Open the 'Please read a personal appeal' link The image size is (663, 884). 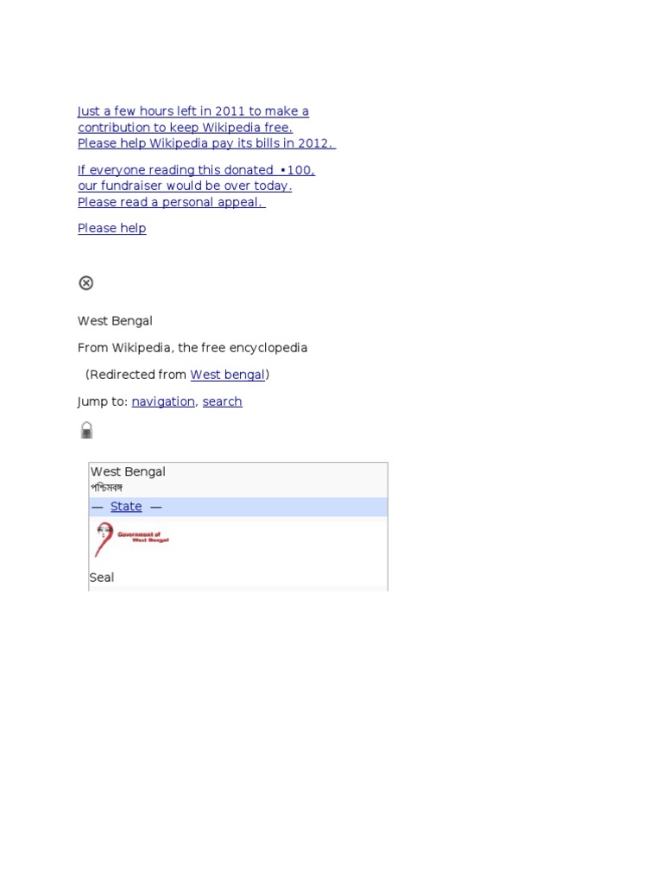[172, 202]
